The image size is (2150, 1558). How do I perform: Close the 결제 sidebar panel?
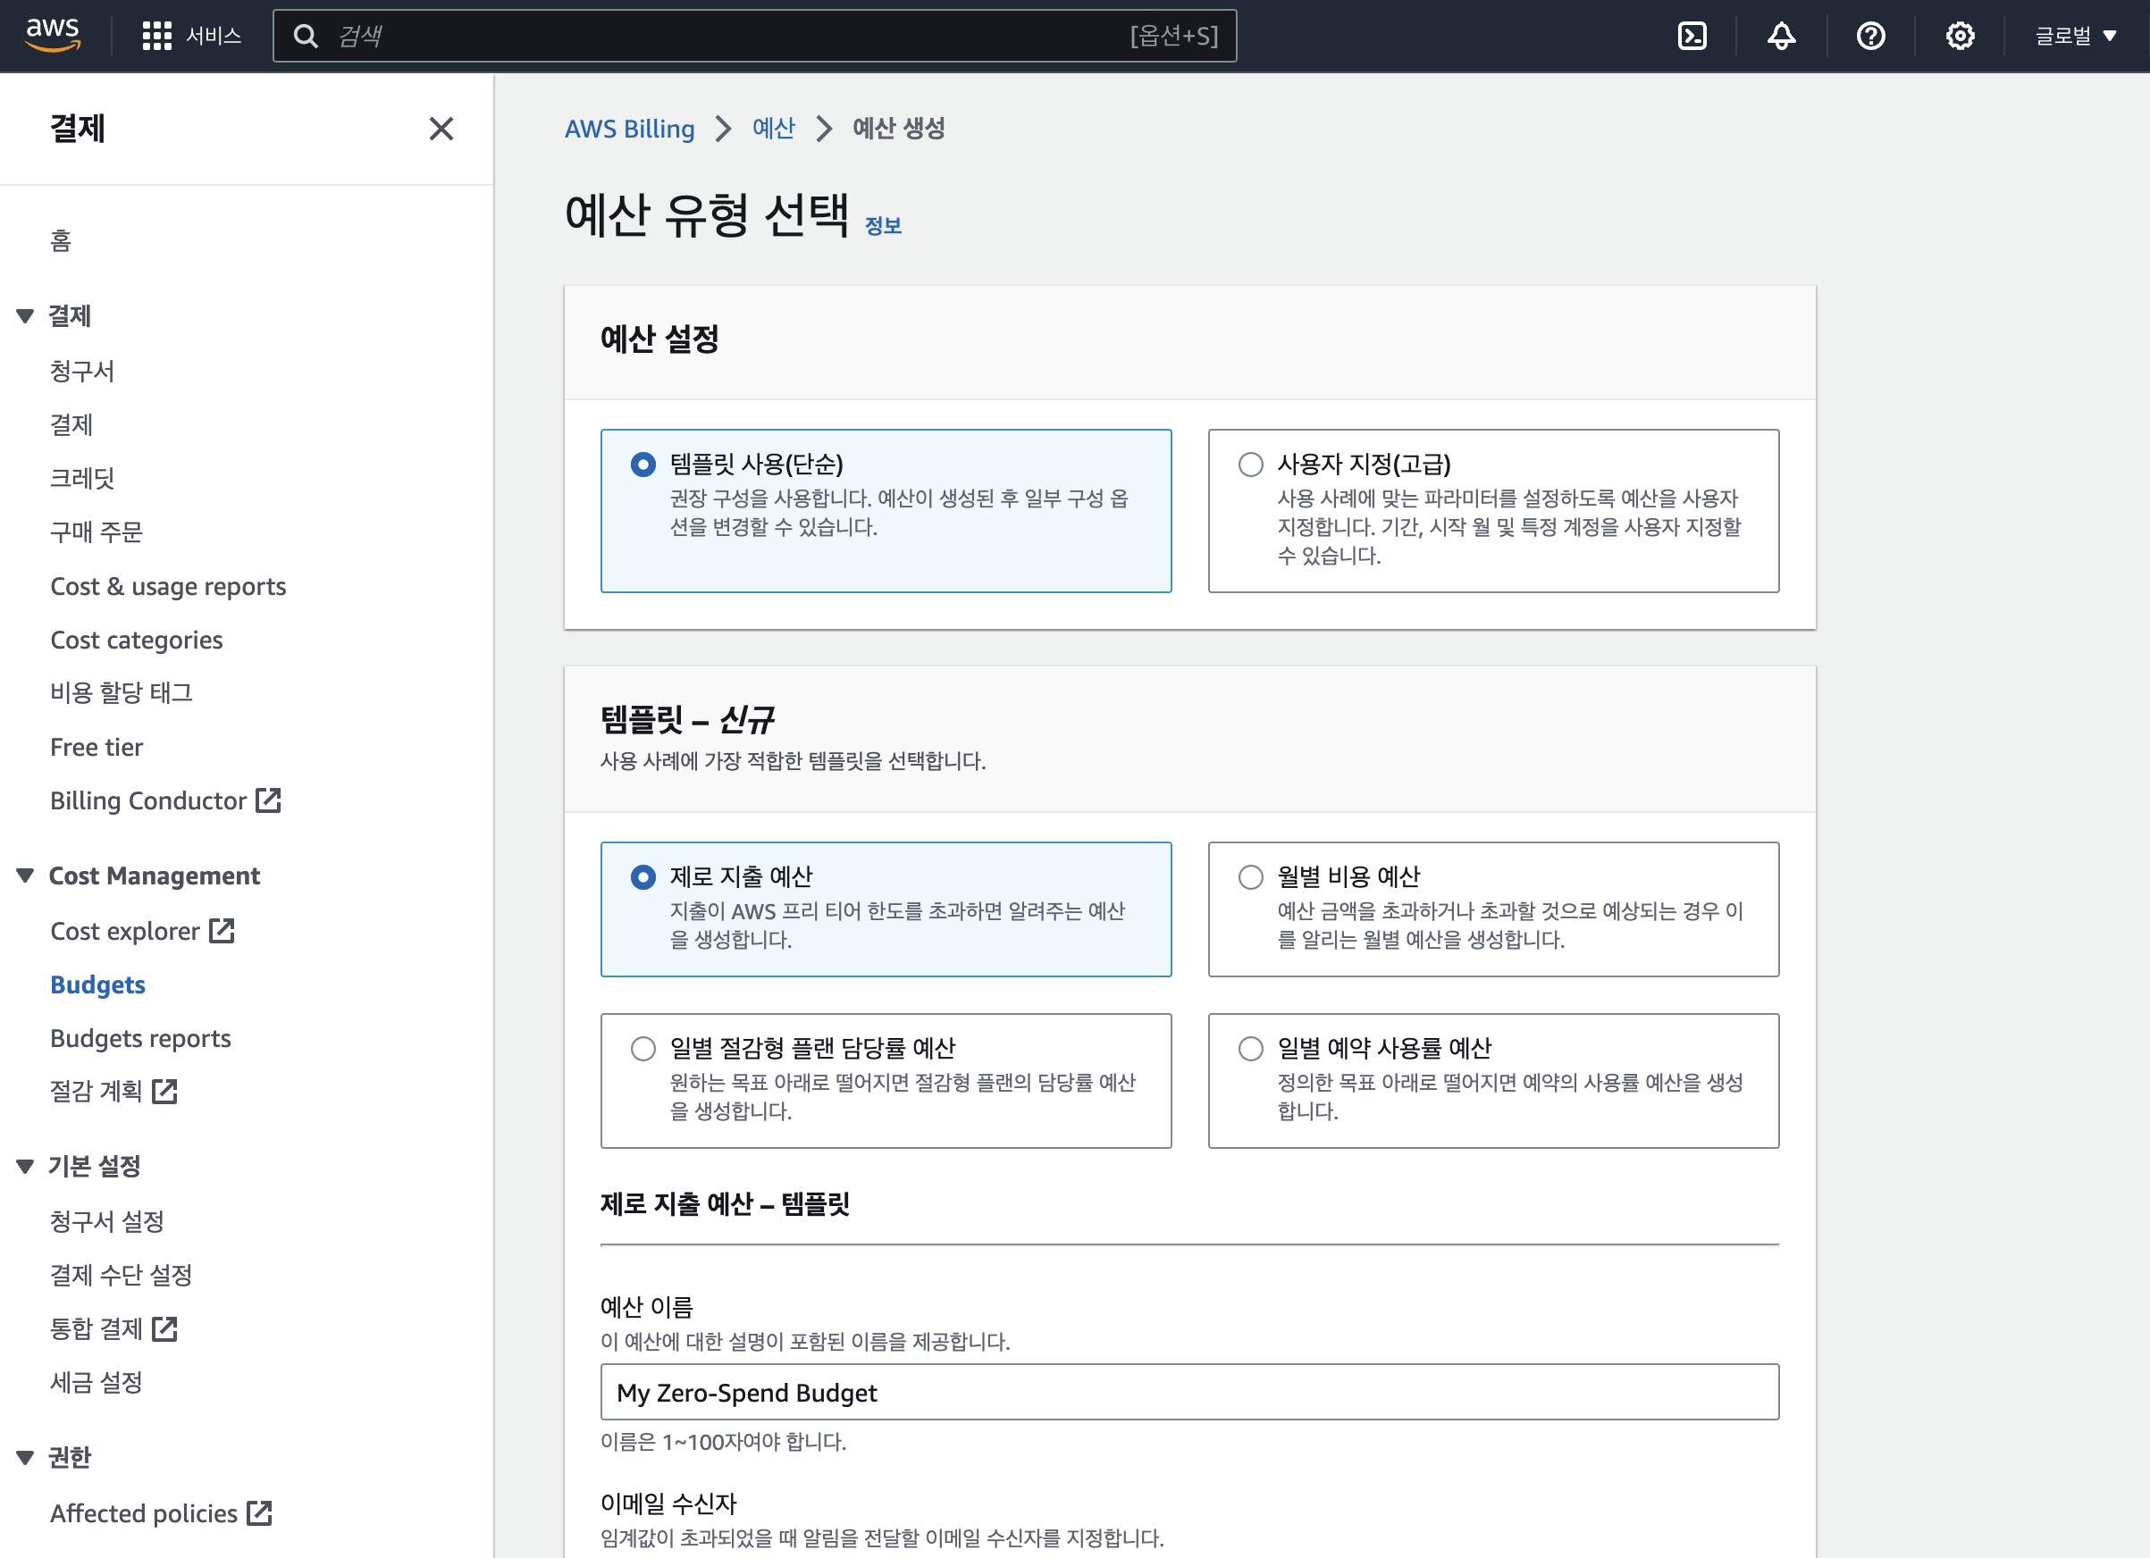(x=441, y=128)
